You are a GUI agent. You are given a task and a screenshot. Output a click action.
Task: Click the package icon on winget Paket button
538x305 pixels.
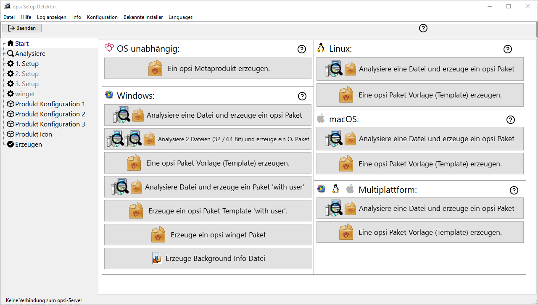[x=158, y=234]
